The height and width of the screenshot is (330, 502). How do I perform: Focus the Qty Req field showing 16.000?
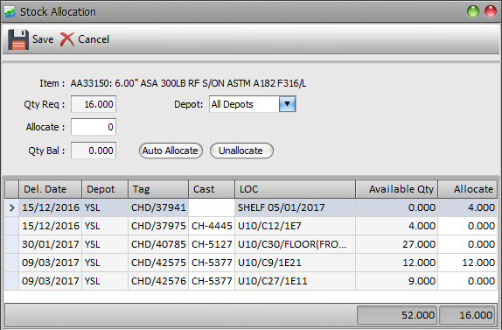(x=94, y=104)
